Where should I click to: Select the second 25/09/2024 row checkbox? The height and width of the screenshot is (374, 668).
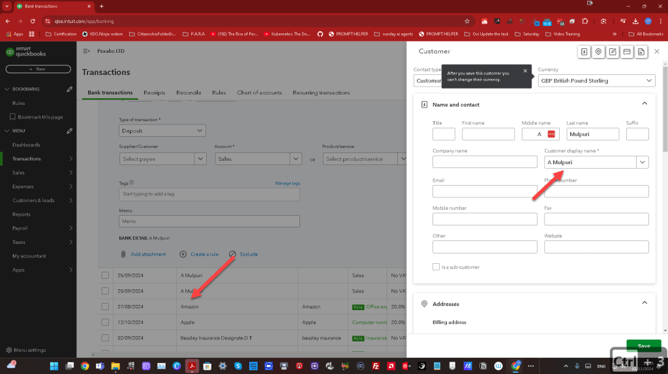[105, 291]
